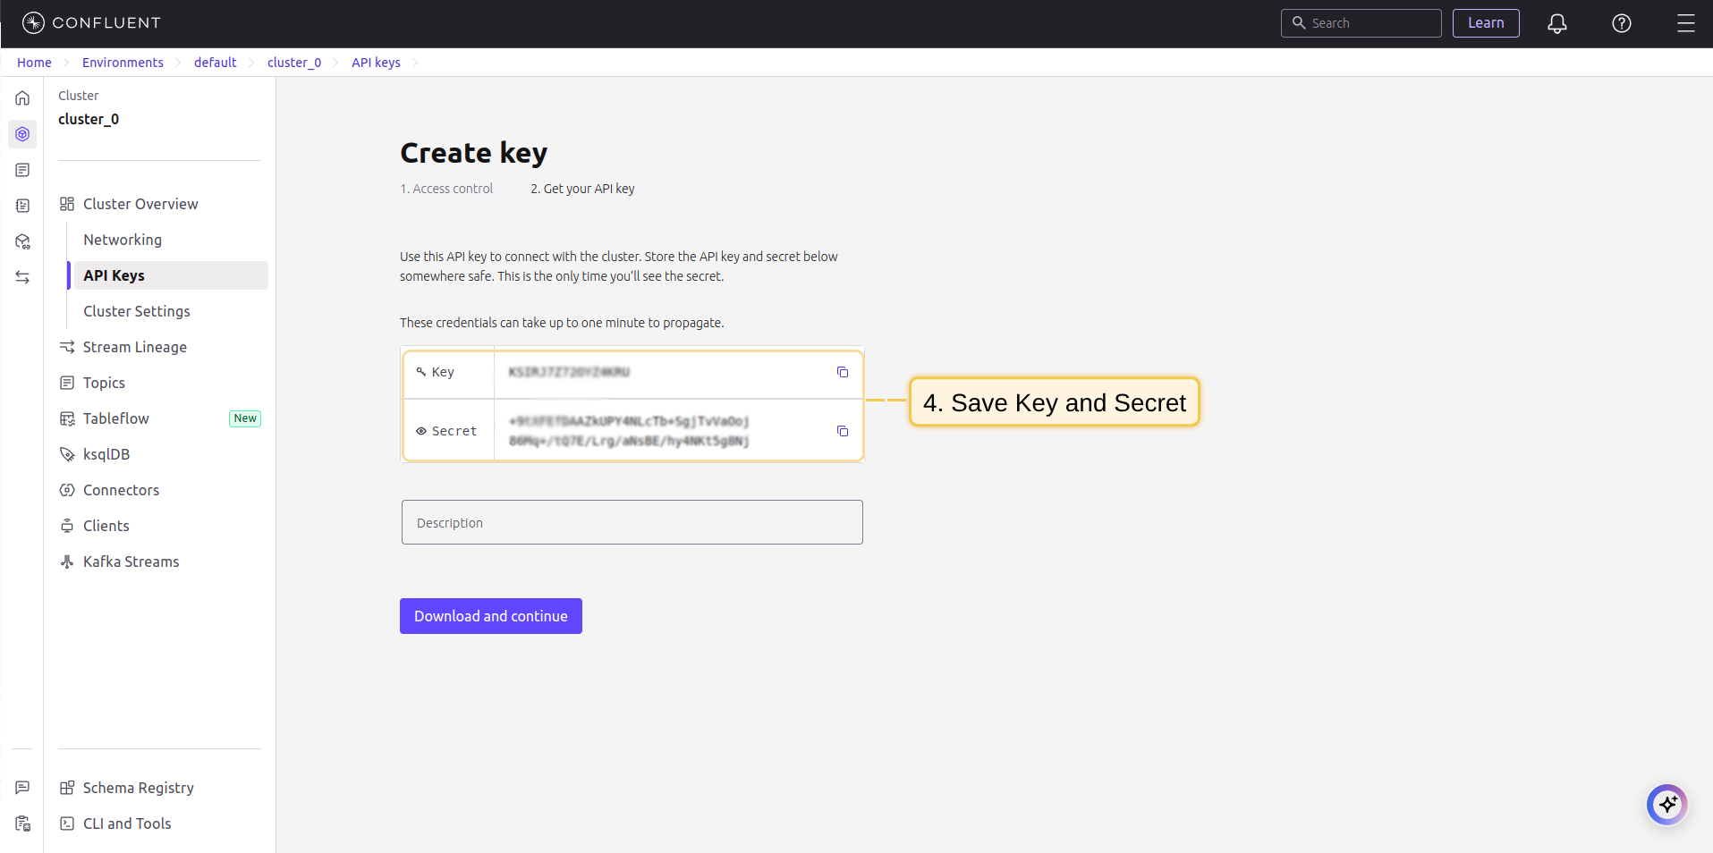Select Cluster Settings in sidebar

click(136, 311)
